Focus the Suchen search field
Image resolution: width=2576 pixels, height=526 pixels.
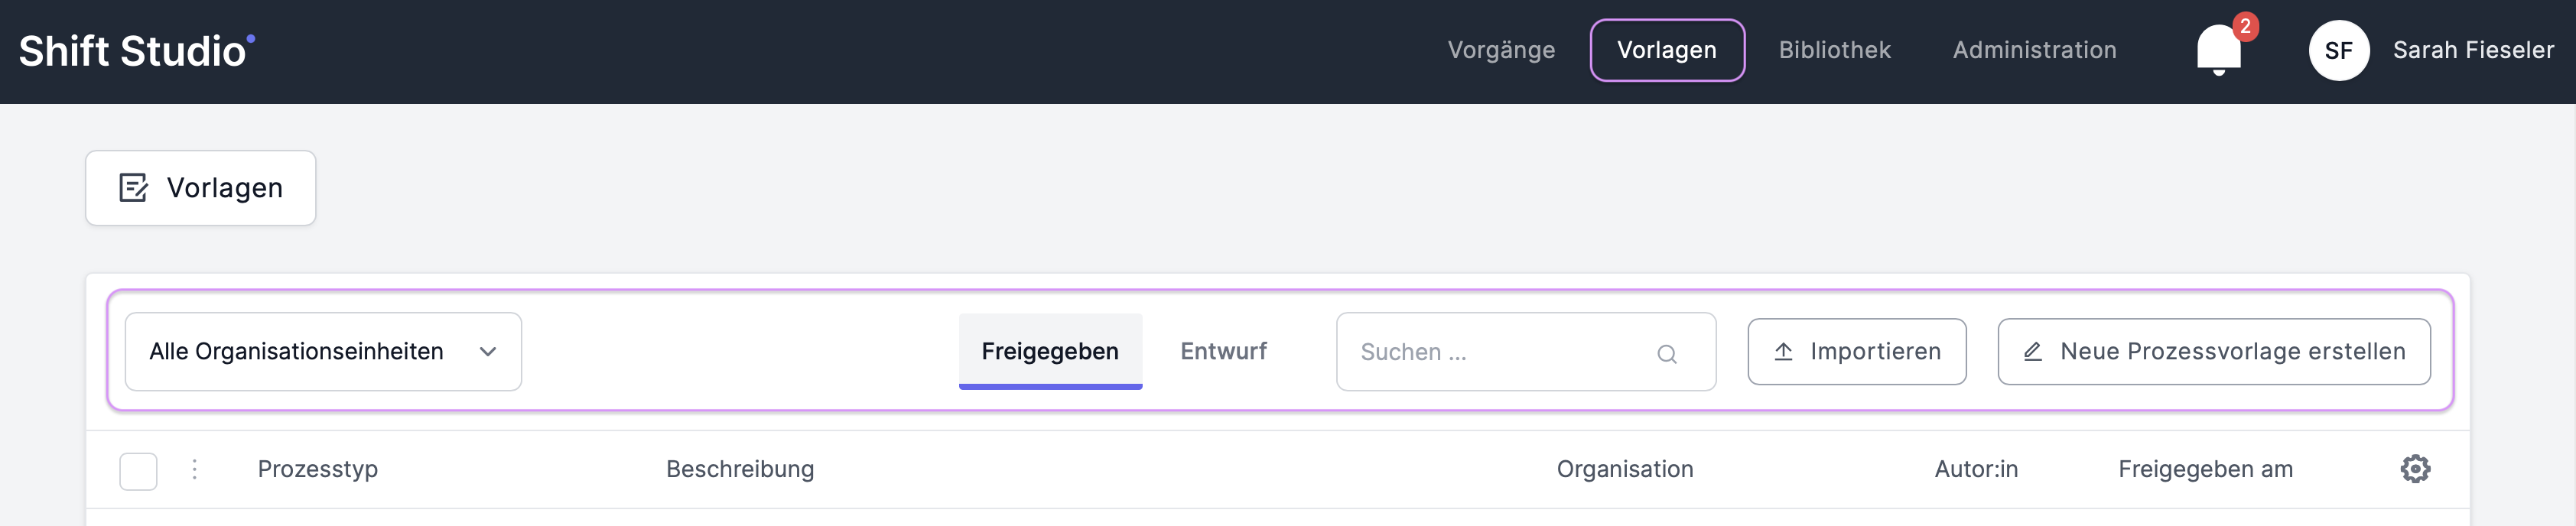pyautogui.click(x=1500, y=352)
